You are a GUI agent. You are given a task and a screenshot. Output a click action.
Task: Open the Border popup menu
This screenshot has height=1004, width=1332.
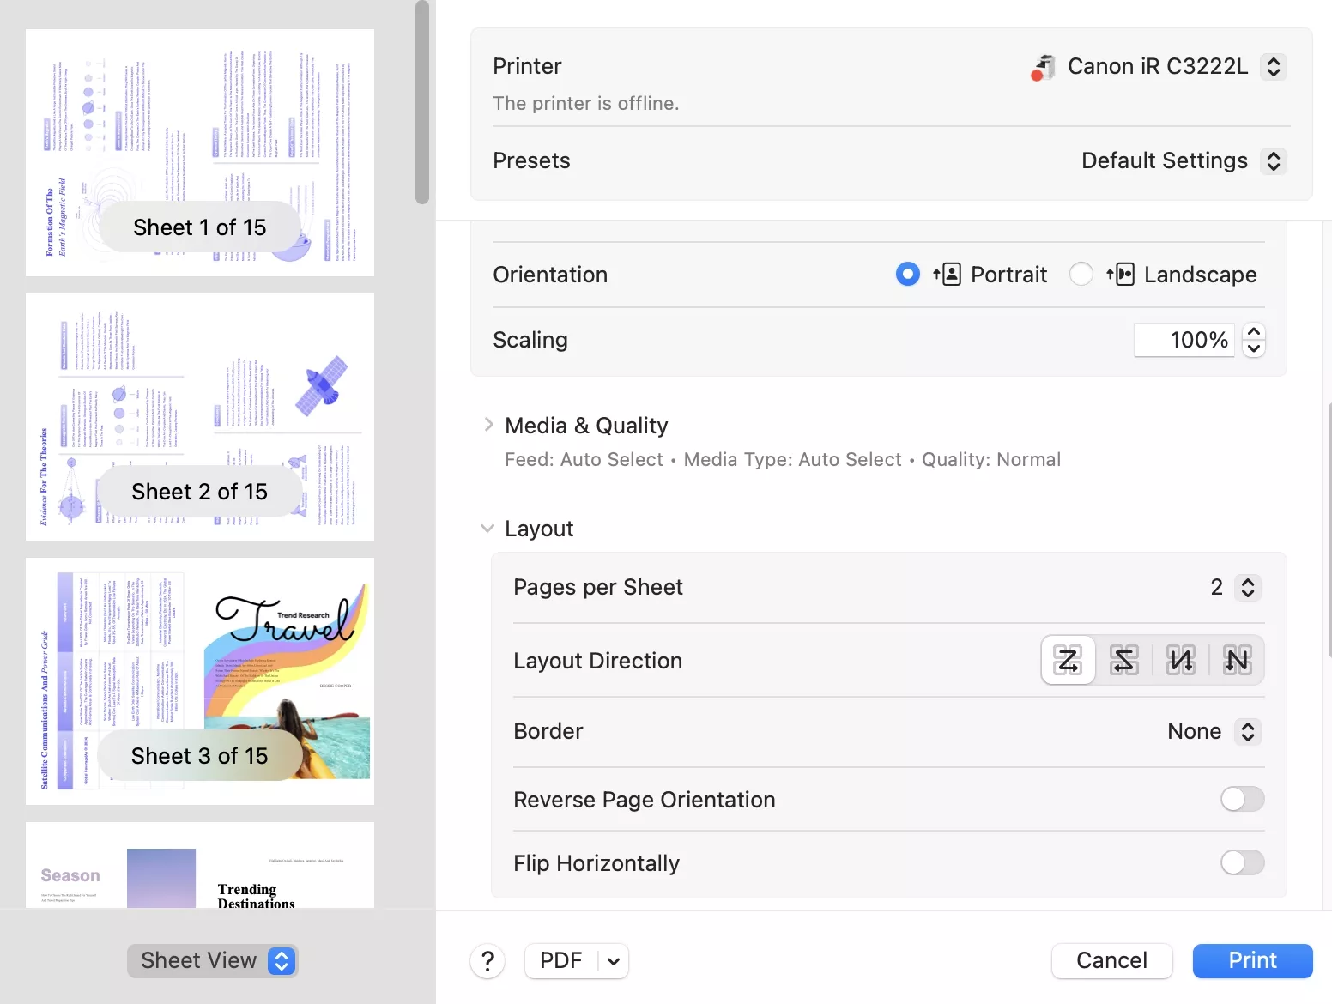tap(1248, 731)
